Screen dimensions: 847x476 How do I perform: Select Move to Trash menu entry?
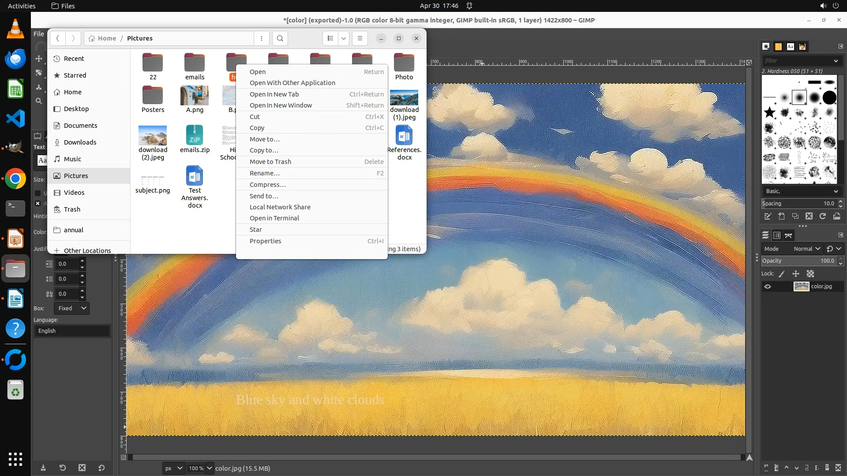click(270, 162)
